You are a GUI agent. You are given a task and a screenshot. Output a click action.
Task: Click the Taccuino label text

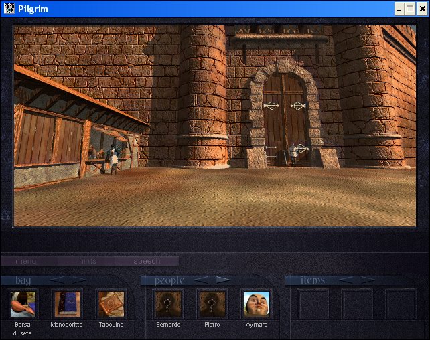(111, 325)
